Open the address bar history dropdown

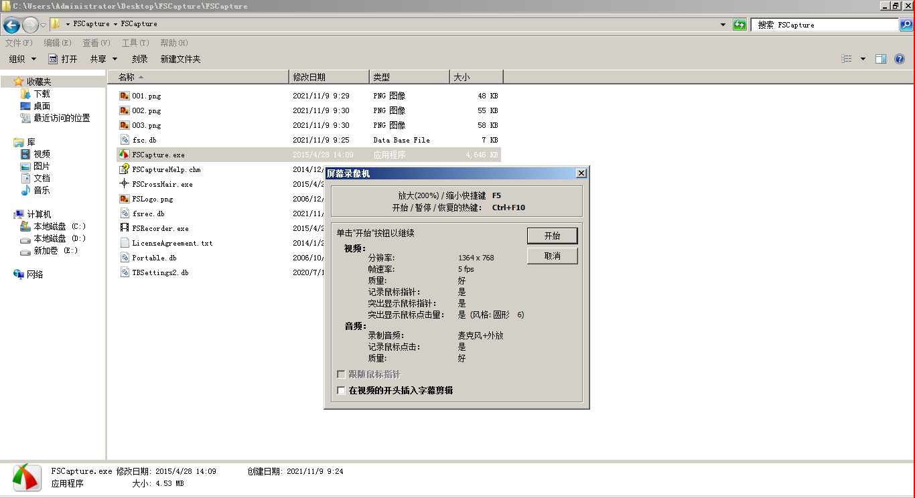722,25
